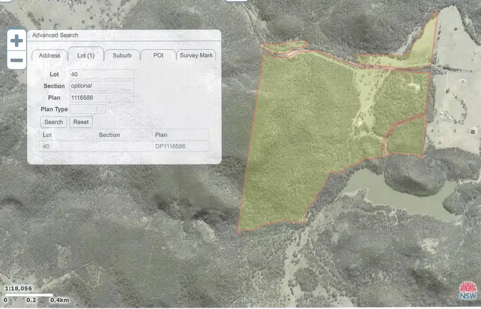Image resolution: width=481 pixels, height=309 pixels.
Task: Zoom out with the minus button
Action: [17, 60]
